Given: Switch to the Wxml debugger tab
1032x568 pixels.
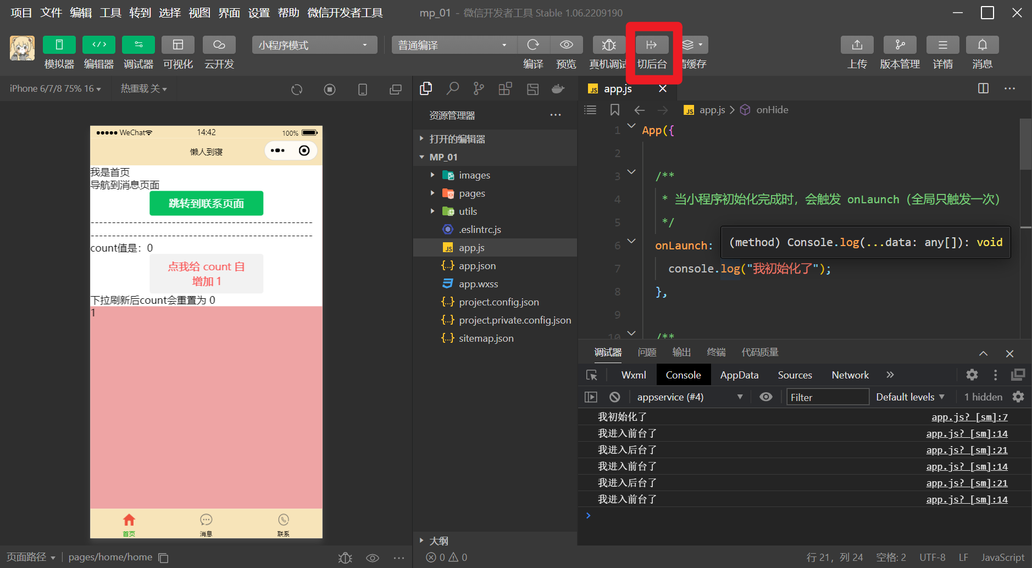Looking at the screenshot, I should (634, 375).
